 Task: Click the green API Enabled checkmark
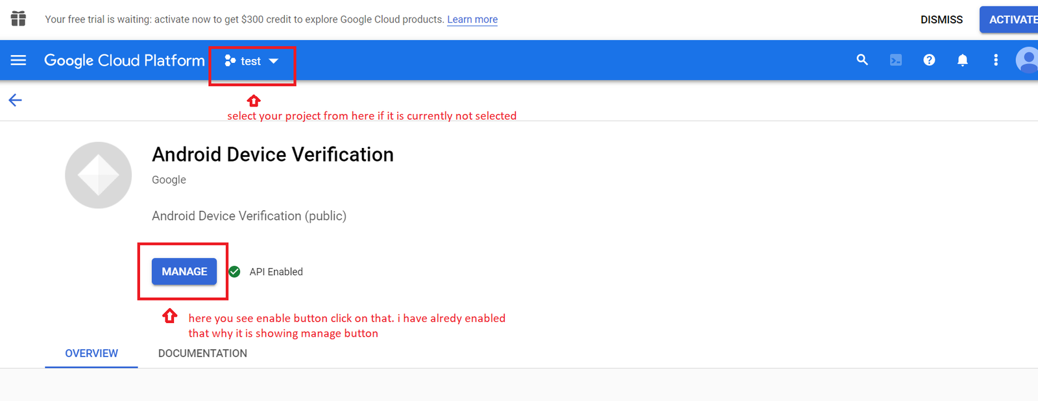click(235, 272)
